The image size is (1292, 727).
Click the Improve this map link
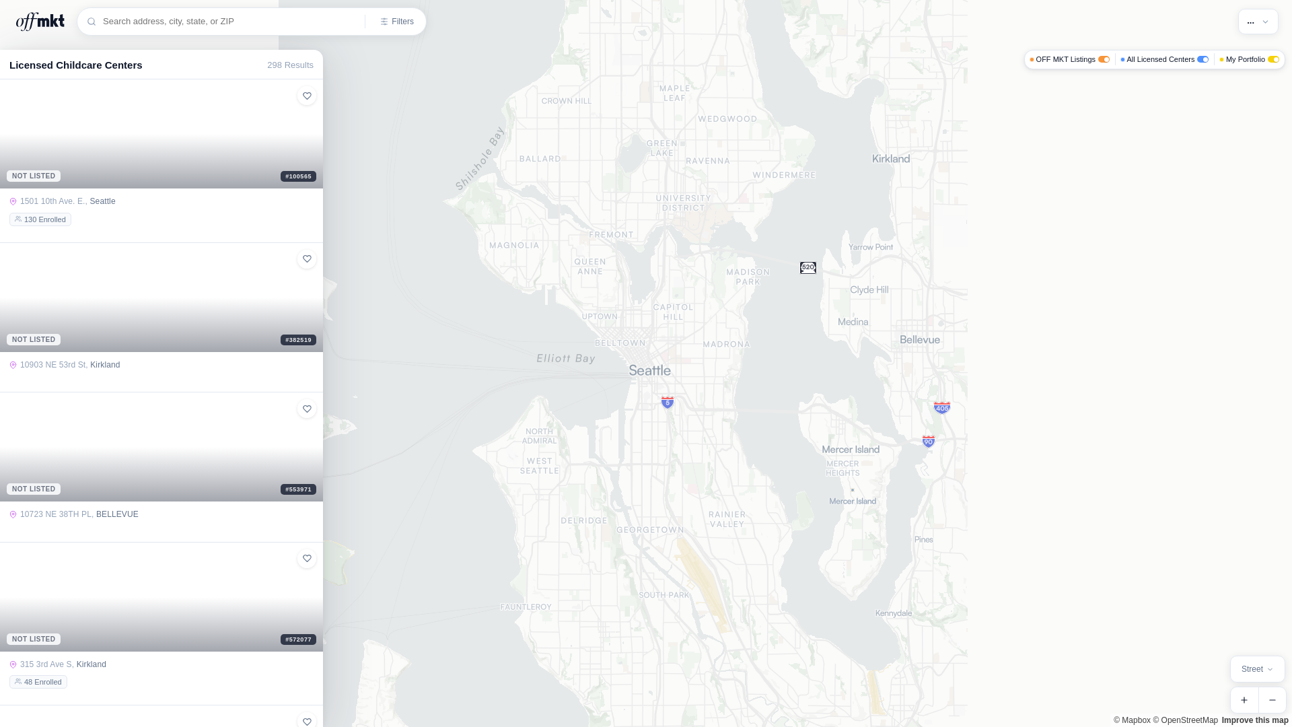tap(1255, 720)
